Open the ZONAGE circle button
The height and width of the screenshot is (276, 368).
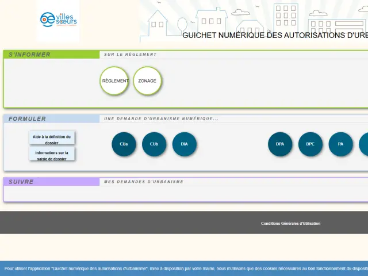point(147,81)
